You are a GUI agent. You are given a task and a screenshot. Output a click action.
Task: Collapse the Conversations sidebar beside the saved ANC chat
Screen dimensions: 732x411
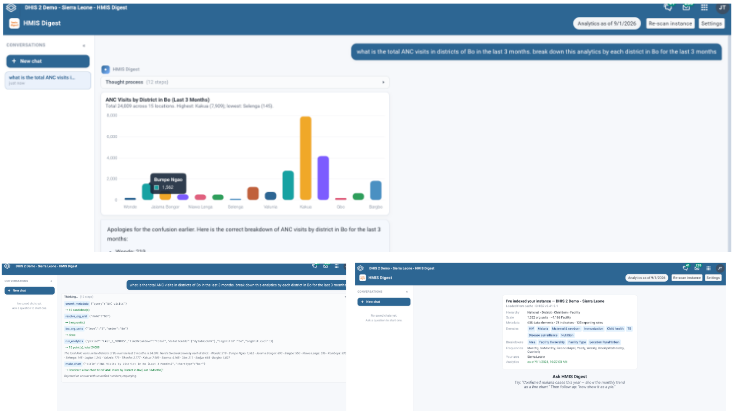coord(84,45)
